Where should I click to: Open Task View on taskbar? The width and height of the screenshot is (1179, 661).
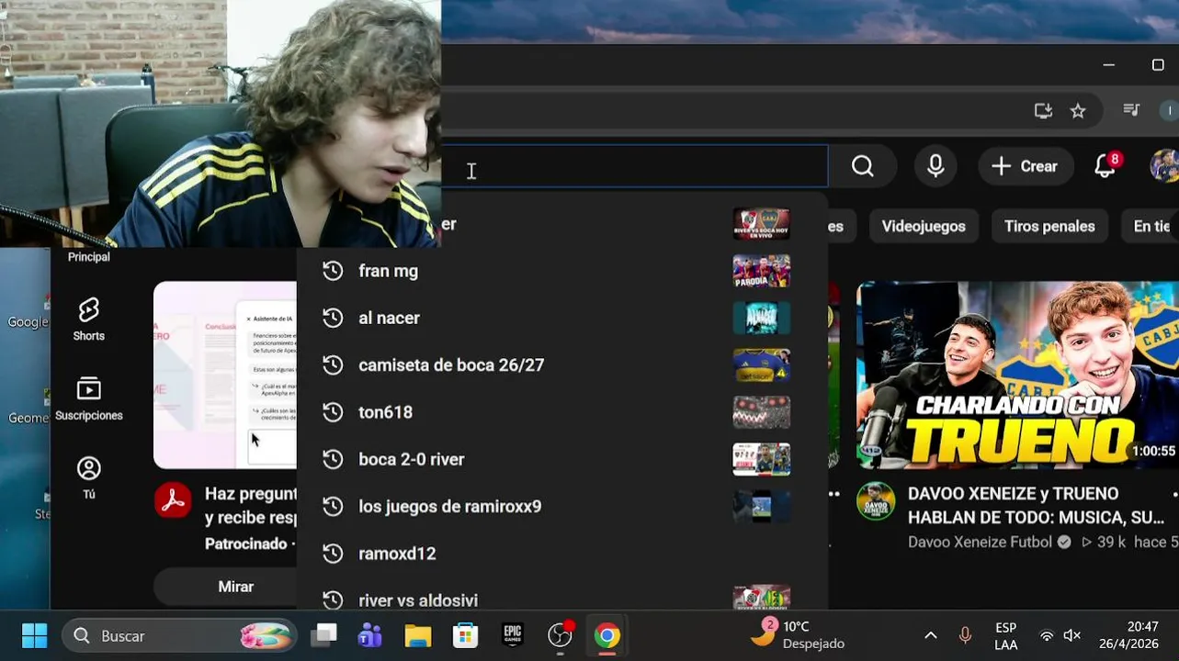[323, 635]
